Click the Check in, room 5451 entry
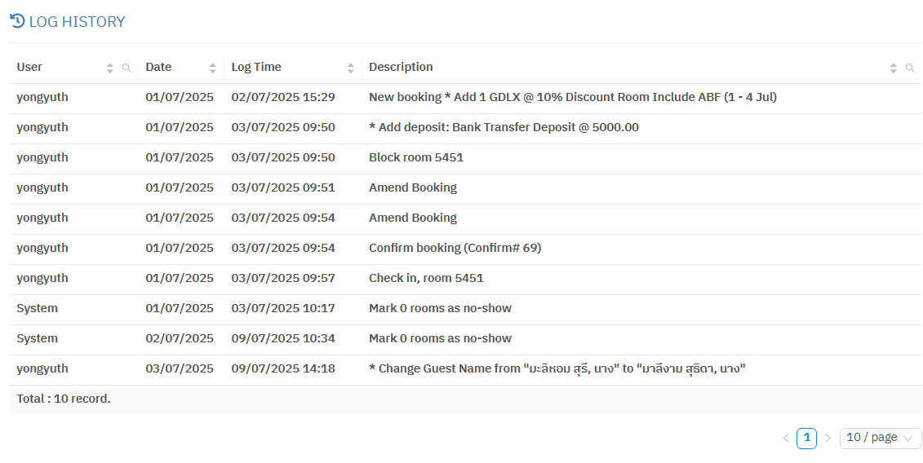The image size is (923, 463). pos(426,278)
